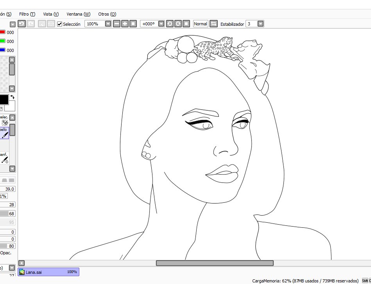Open the Otros menu

[x=107, y=14]
